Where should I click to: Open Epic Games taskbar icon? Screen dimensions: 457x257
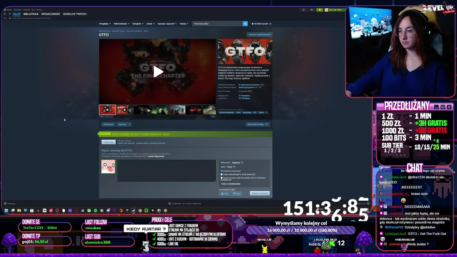pyautogui.click(x=127, y=211)
